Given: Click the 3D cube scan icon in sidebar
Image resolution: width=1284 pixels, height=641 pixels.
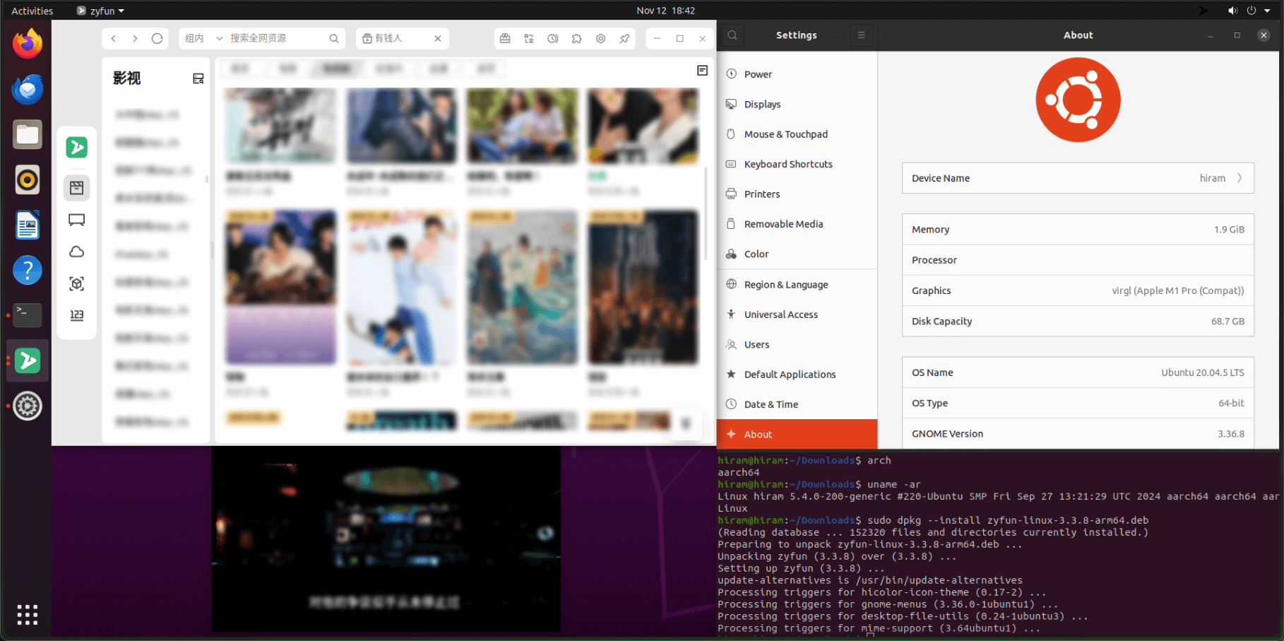Looking at the screenshot, I should (76, 283).
